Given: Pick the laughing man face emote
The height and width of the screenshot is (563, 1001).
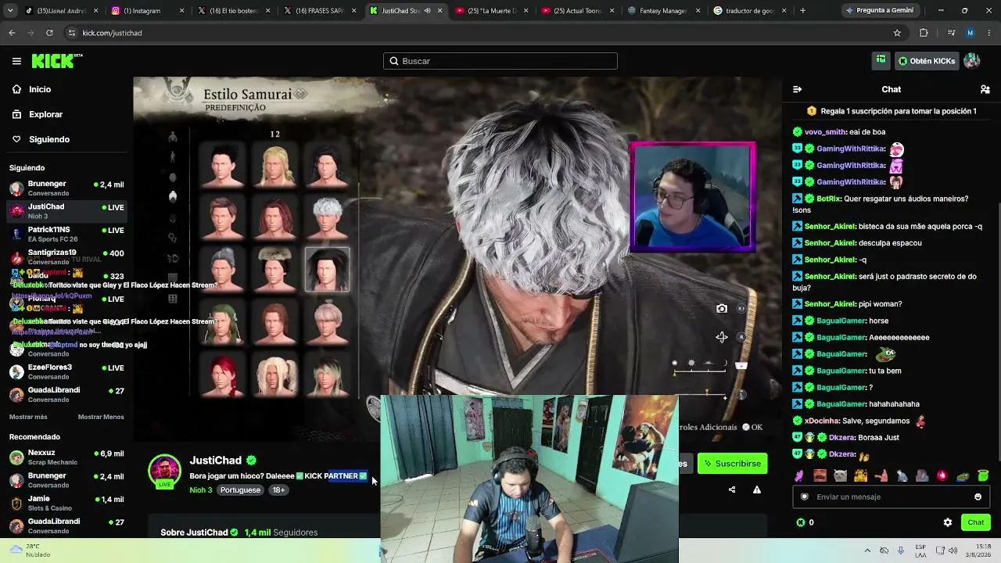Looking at the screenshot, I should click(820, 475).
